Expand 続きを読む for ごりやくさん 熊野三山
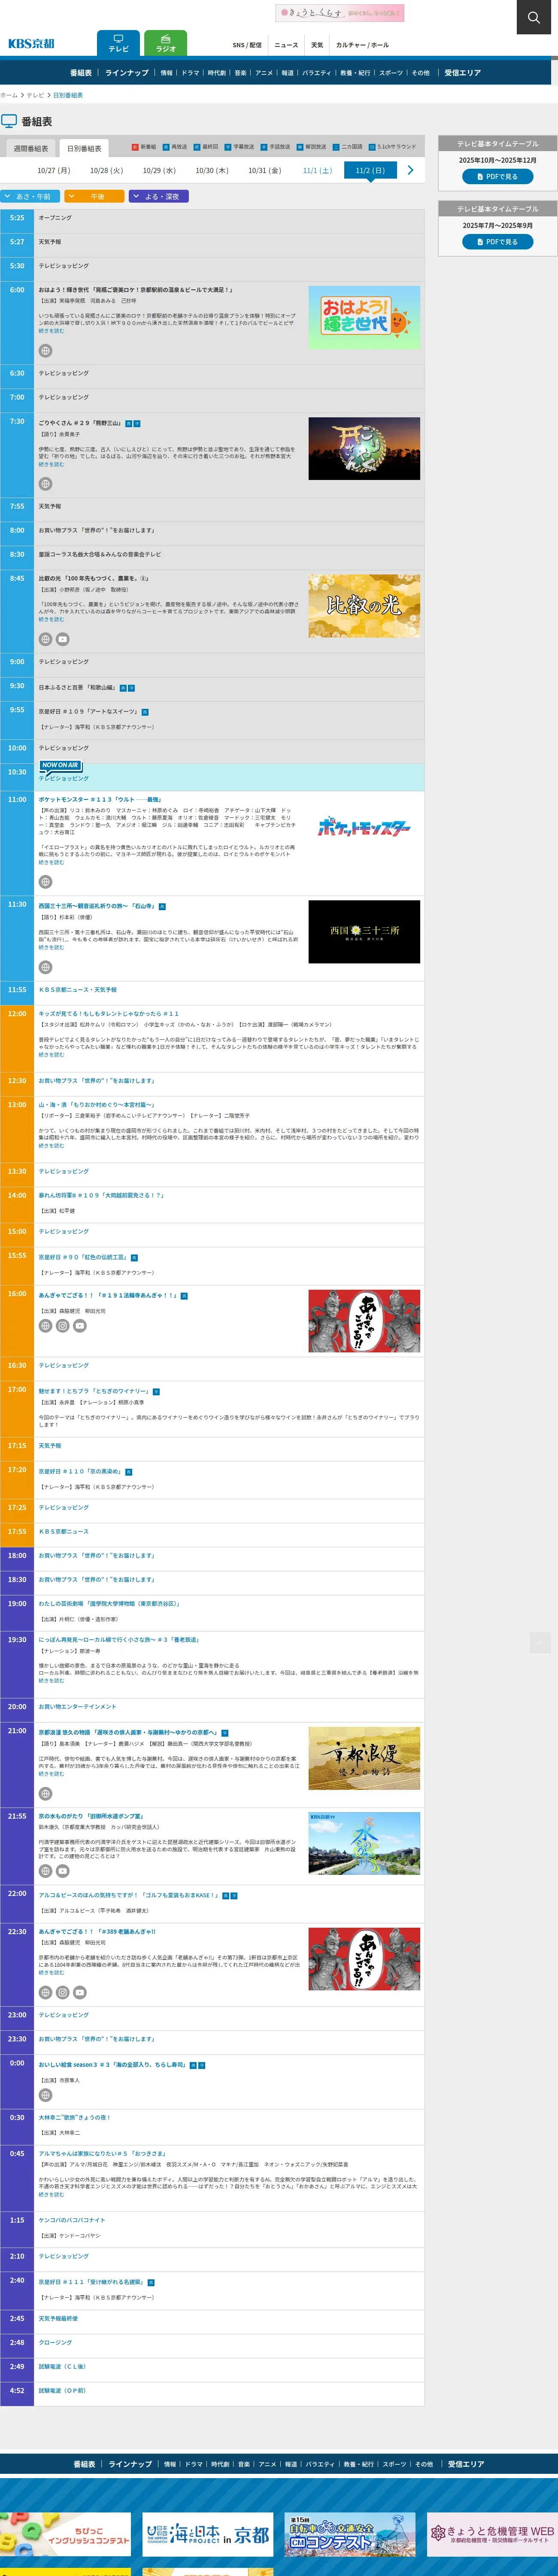558x2576 pixels. pos(51,464)
